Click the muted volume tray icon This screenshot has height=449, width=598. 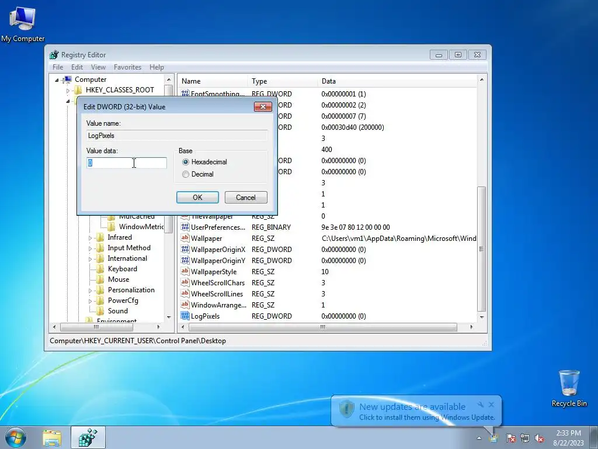tap(539, 438)
